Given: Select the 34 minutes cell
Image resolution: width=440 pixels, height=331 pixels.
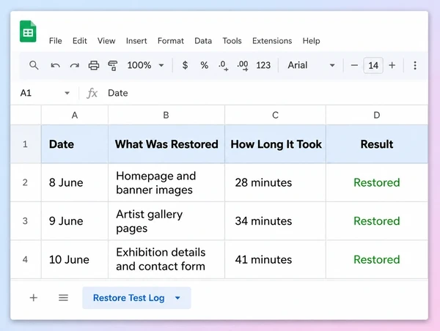Looking at the screenshot, I should pos(275,221).
